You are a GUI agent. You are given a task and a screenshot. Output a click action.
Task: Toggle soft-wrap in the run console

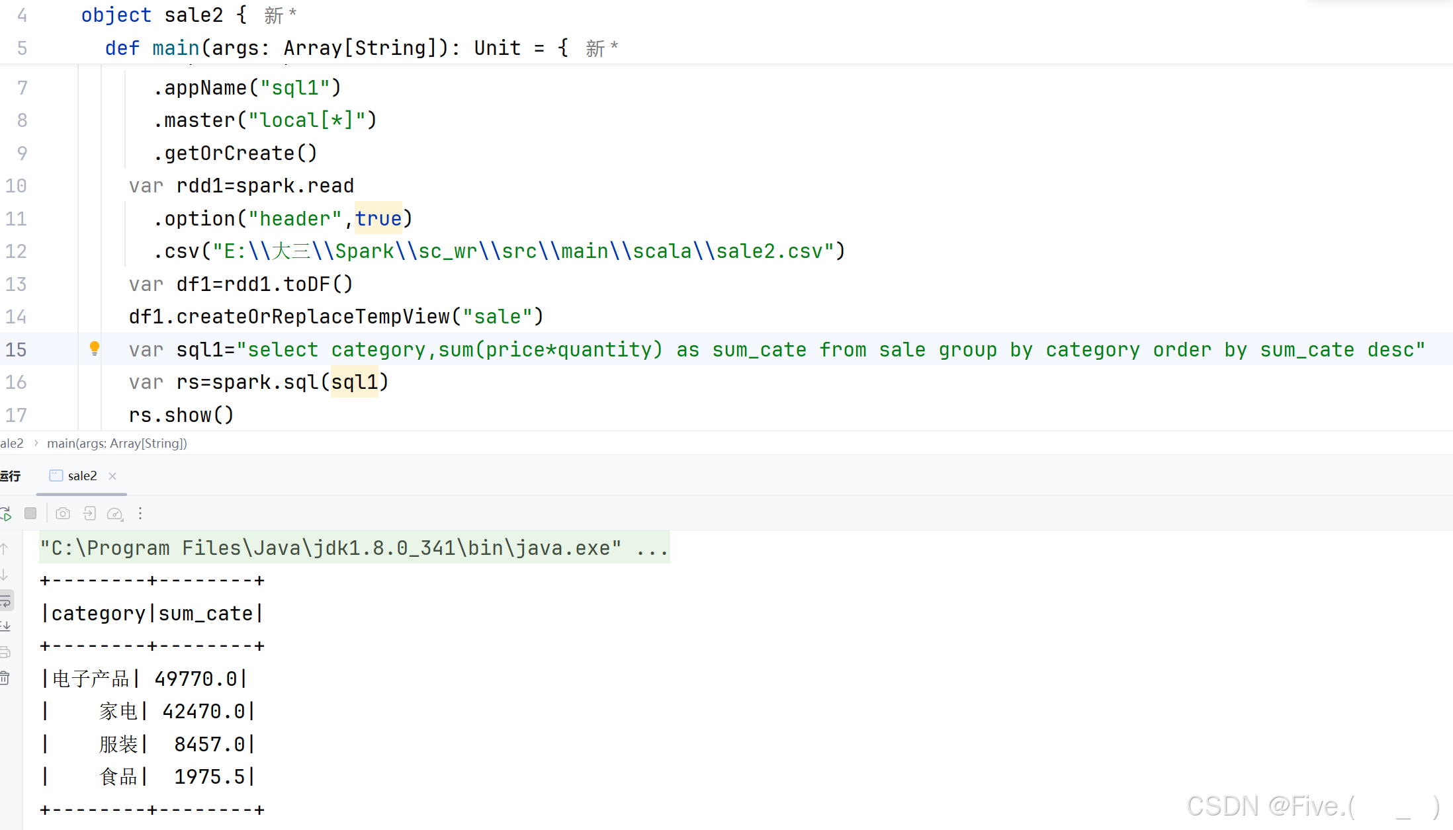[x=6, y=601]
